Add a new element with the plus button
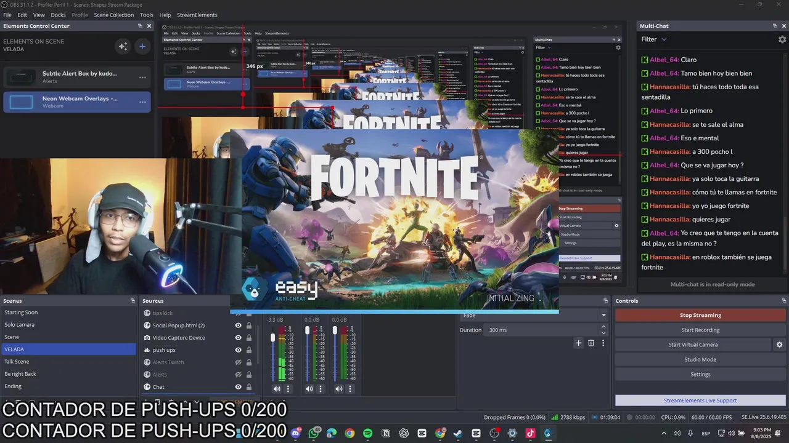Image resolution: width=789 pixels, height=443 pixels. pos(142,46)
